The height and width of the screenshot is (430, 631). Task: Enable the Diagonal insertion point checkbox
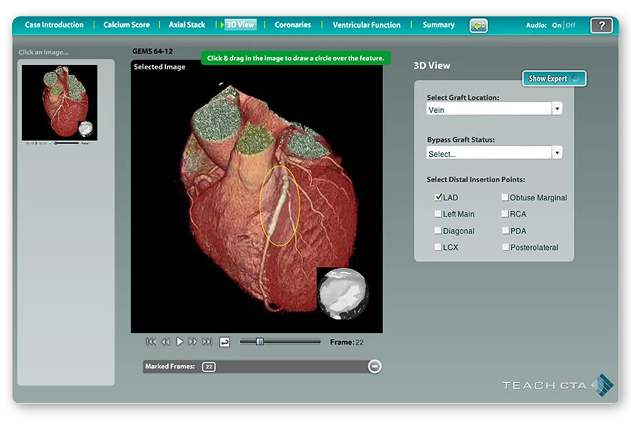click(x=438, y=231)
